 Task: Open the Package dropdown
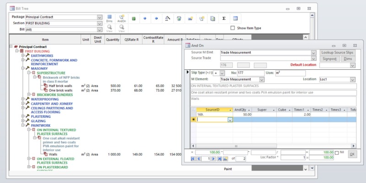coord(99,17)
